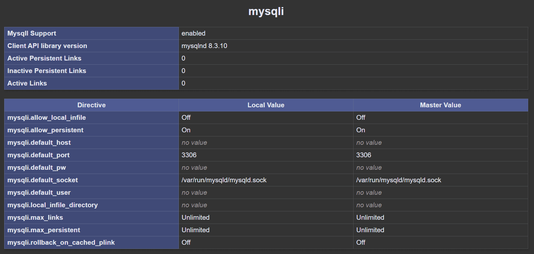The height and width of the screenshot is (254, 534).
Task: Click the 0 value for Active Persistent Links
Action: click(x=183, y=58)
